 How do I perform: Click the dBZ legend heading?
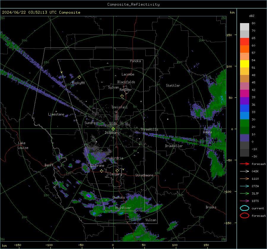[252, 16]
